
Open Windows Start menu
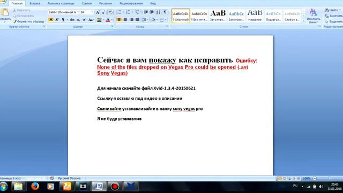(x=4, y=187)
